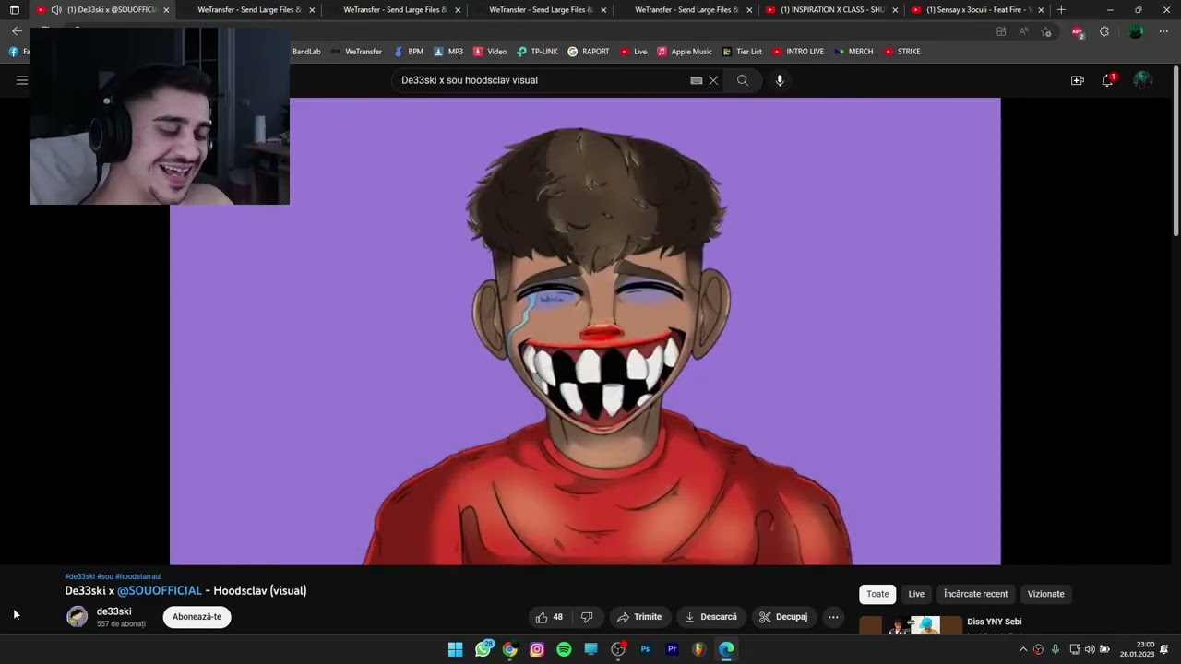
Task: Start voice search with microphone icon
Action: 780,80
